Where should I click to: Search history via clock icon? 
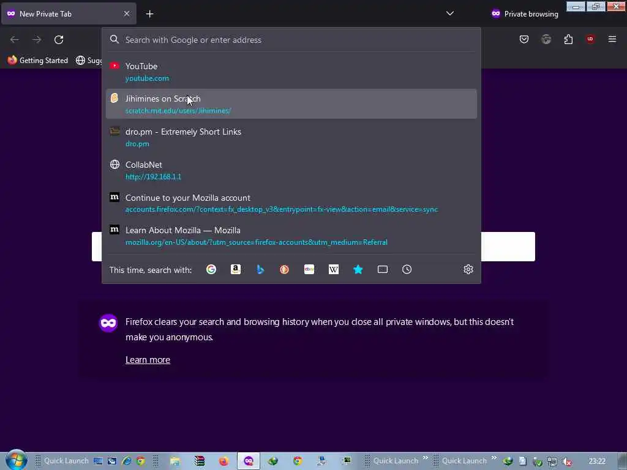[x=407, y=269]
